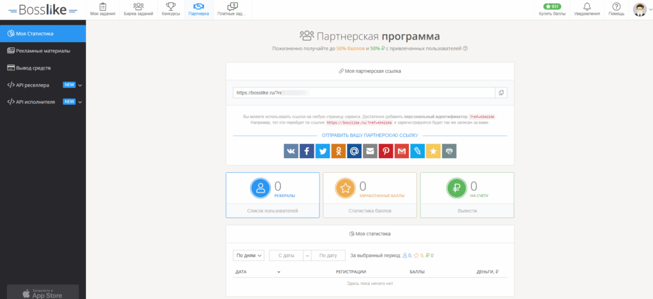
Task: Open Помощь question mark icon
Action: [617, 6]
